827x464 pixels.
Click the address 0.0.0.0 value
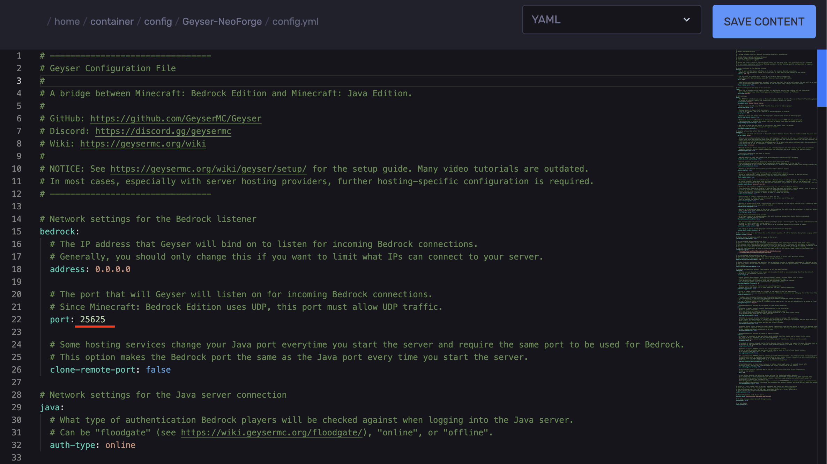[113, 269]
